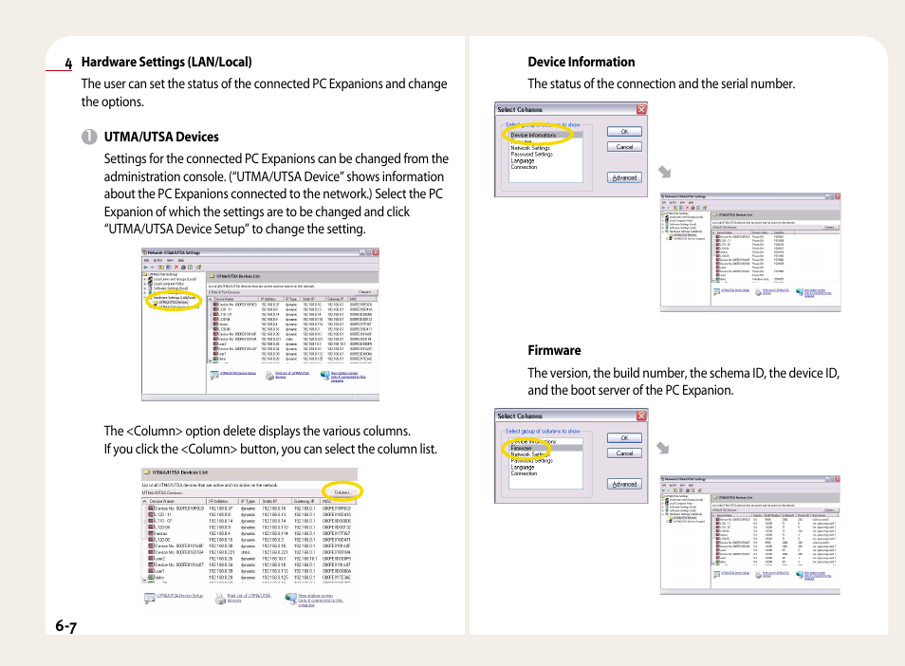905x666 pixels.
Task: Select Firmware in Select Columns dialog under Firmware heading
Action: (545, 448)
